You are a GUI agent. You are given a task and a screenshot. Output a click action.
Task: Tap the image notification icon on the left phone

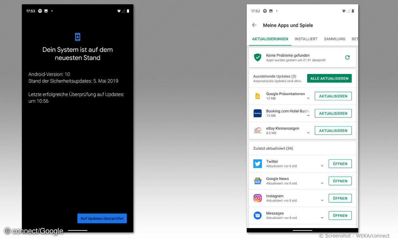(x=46, y=11)
